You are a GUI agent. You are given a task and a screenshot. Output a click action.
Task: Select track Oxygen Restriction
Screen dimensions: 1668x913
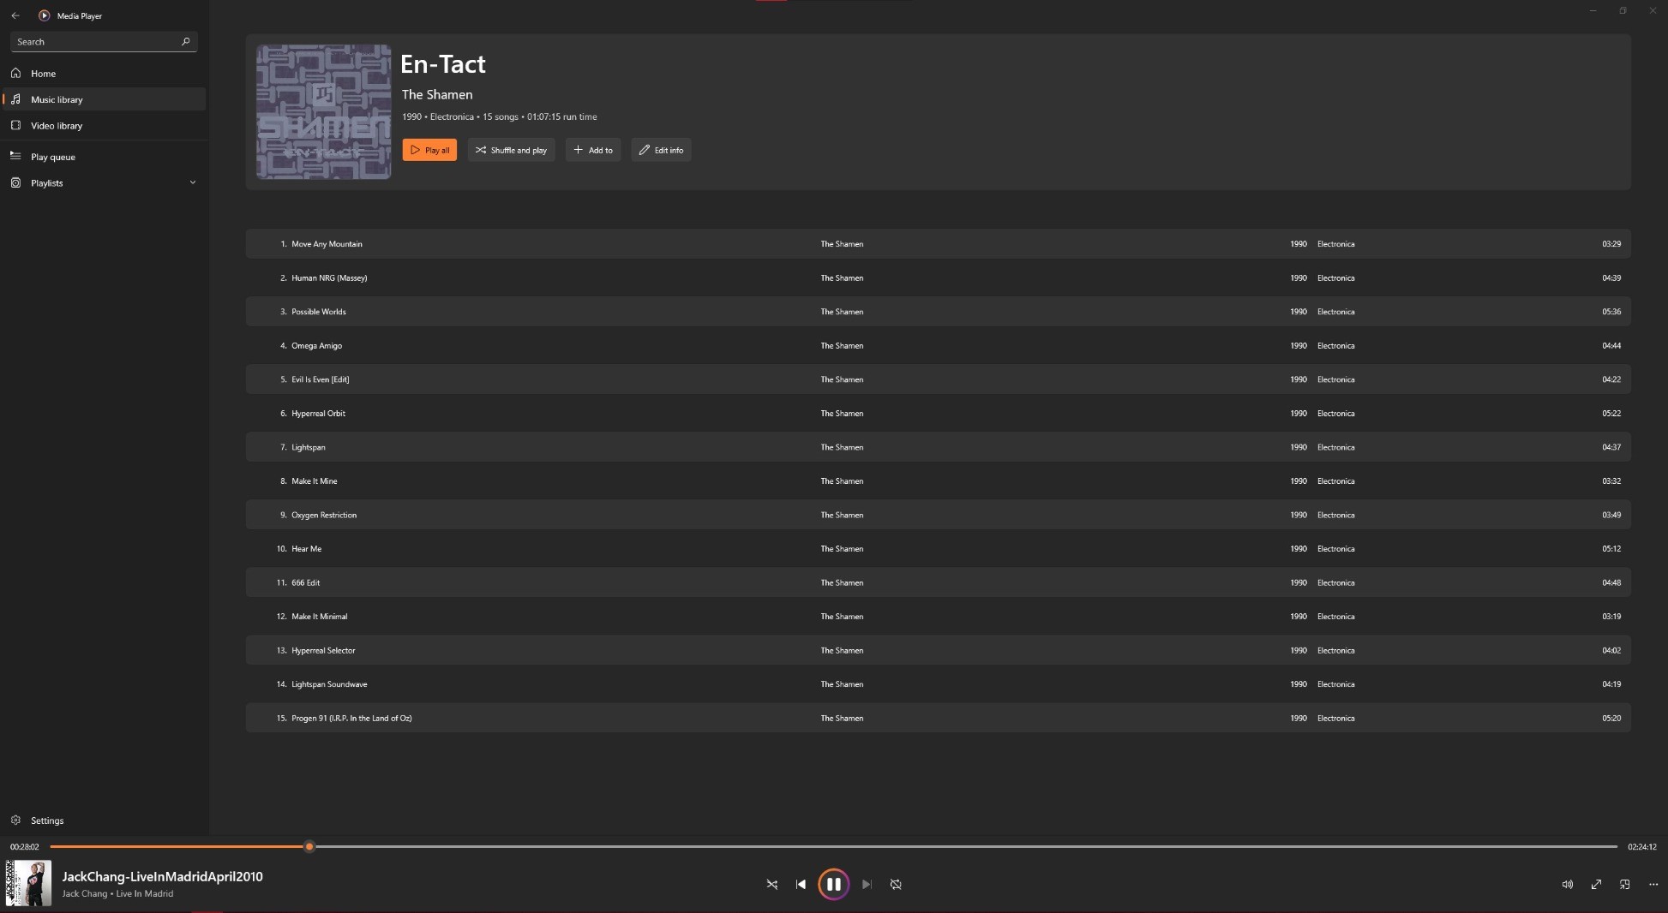point(938,515)
